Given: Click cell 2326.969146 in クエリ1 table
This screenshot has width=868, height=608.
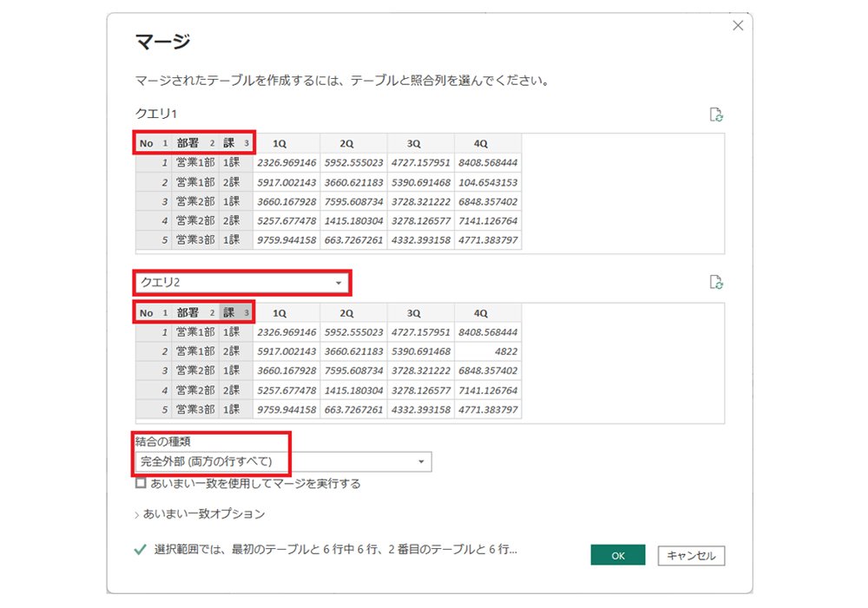Looking at the screenshot, I should pyautogui.click(x=286, y=163).
